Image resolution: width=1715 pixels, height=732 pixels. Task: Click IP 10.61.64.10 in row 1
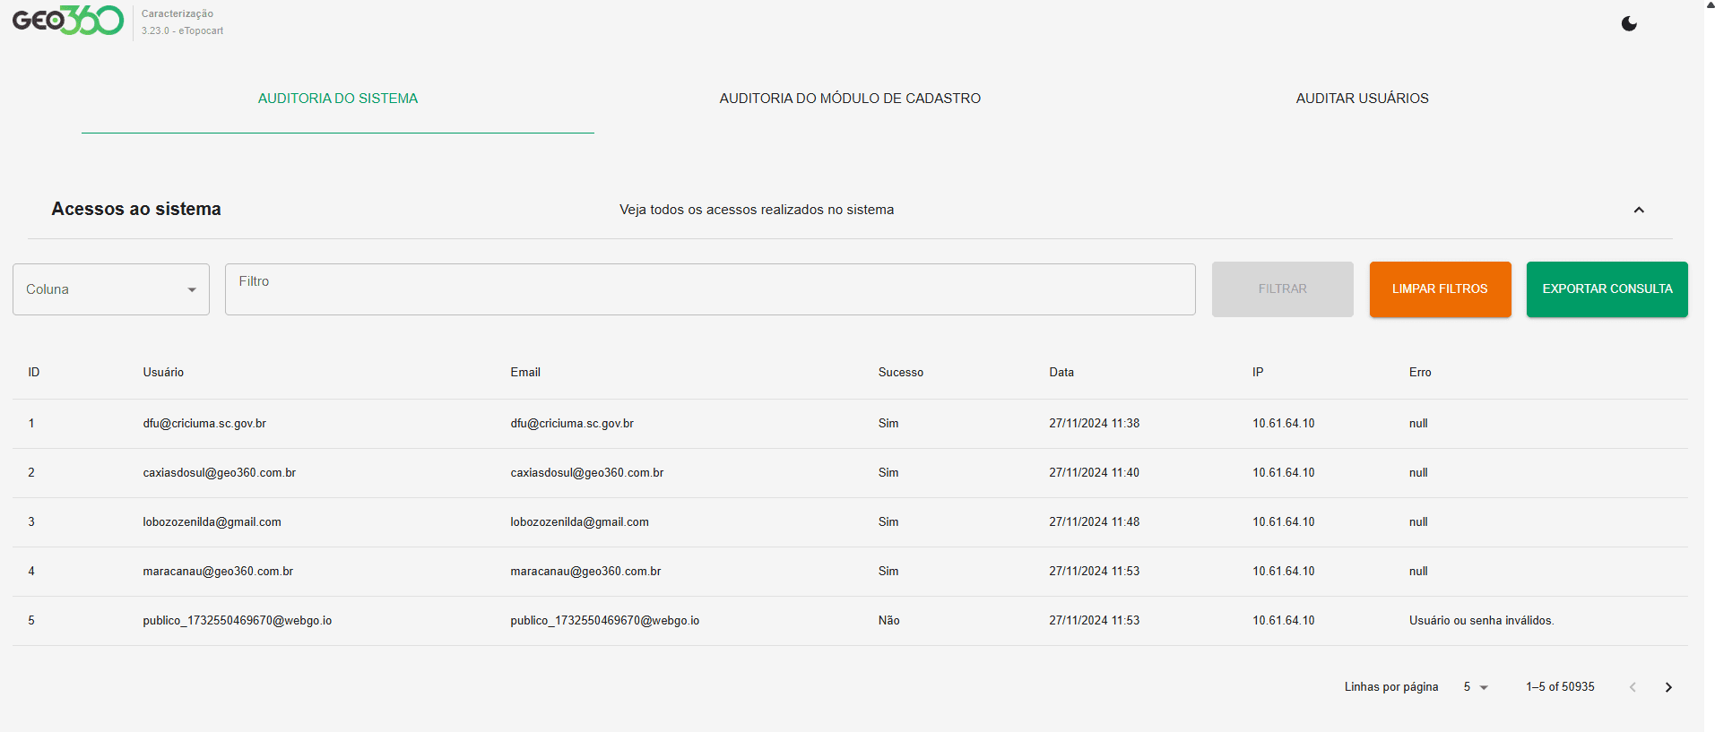[1284, 424]
